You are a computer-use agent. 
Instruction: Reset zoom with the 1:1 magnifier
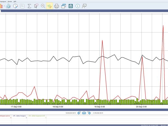[43, 6]
